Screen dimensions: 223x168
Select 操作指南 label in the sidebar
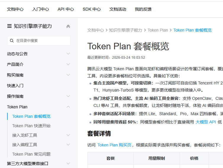(15, 96)
